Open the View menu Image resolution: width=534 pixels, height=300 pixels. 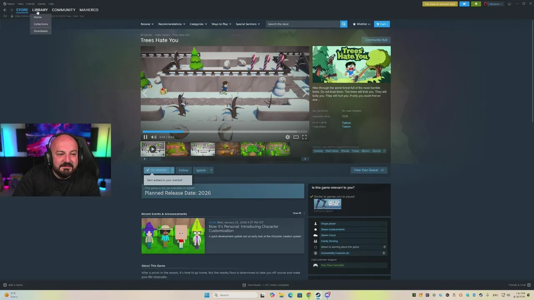[x=20, y=4]
